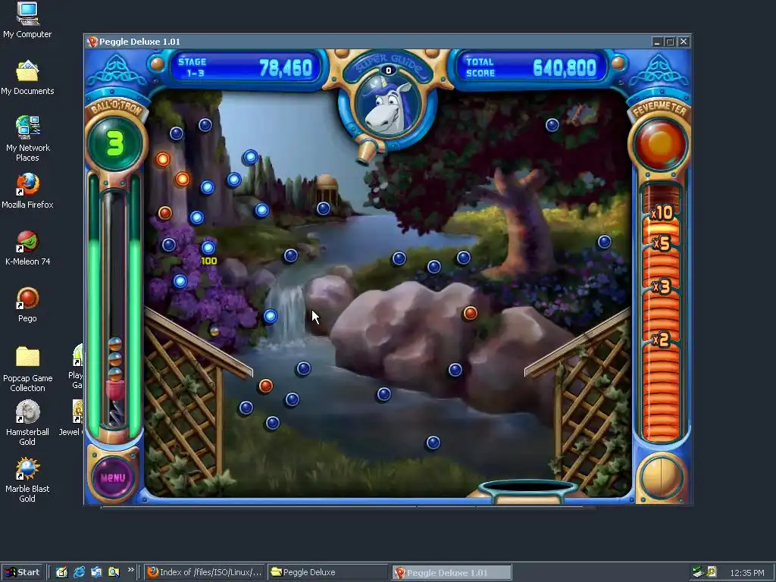Click the total score 640,800 display
The width and height of the screenshot is (776, 582).
(x=530, y=67)
